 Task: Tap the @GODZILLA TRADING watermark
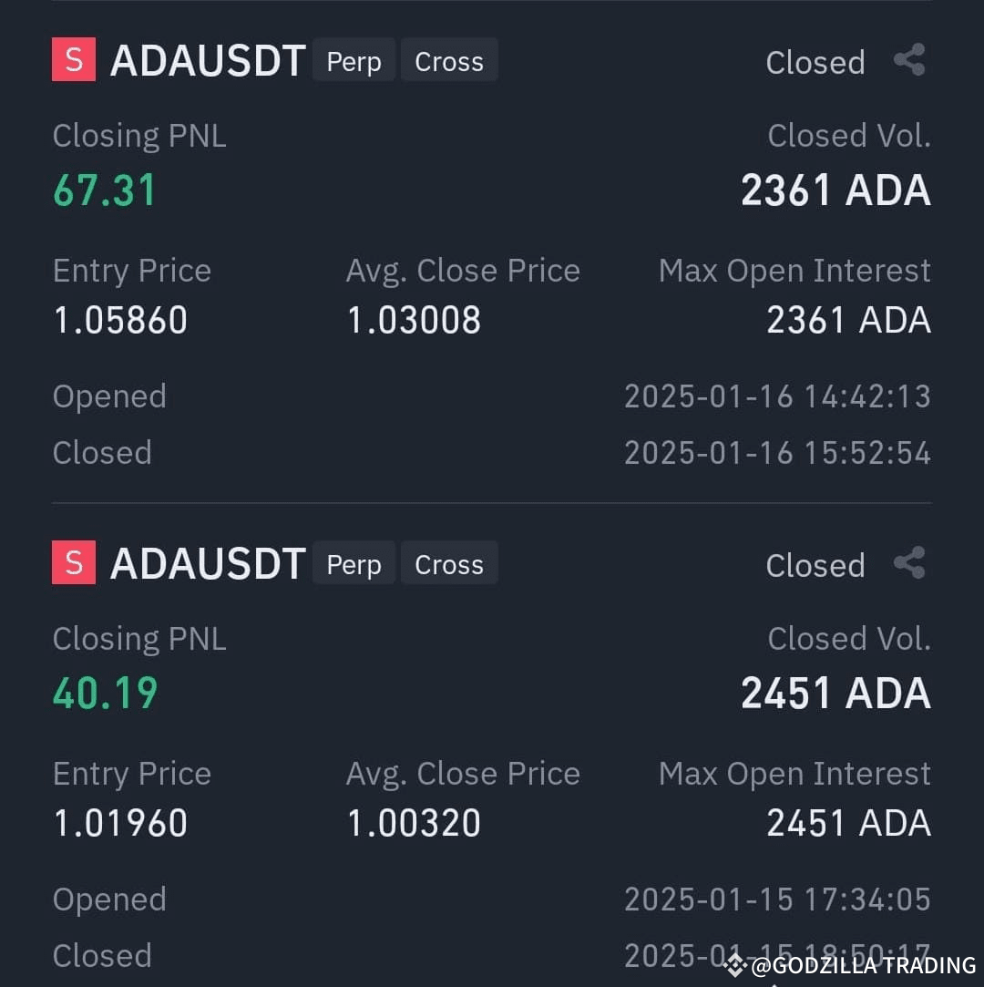(863, 966)
